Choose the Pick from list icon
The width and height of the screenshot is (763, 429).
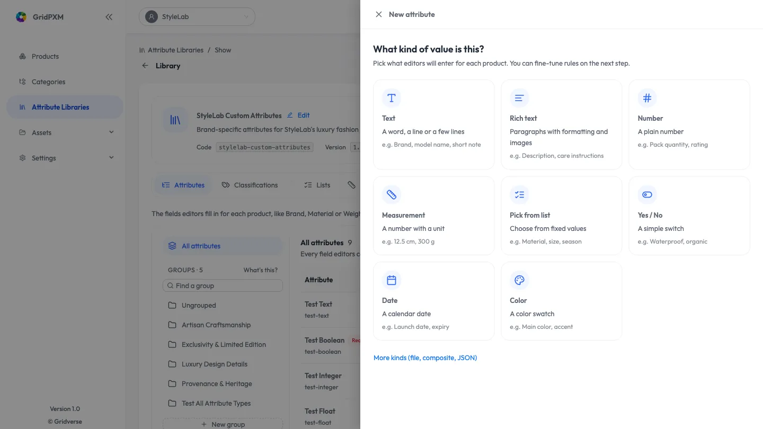click(x=519, y=194)
